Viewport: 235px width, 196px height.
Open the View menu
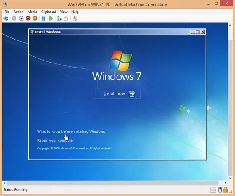pos(63,12)
